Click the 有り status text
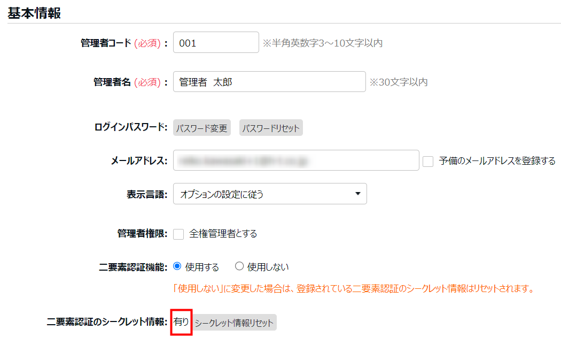This screenshot has width=561, height=337. coord(181,322)
